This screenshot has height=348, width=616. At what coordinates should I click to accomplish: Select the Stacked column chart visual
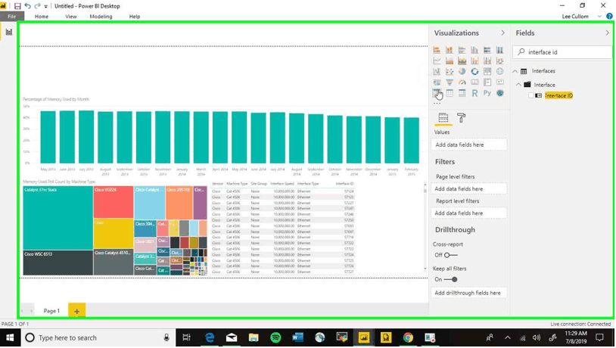point(450,50)
